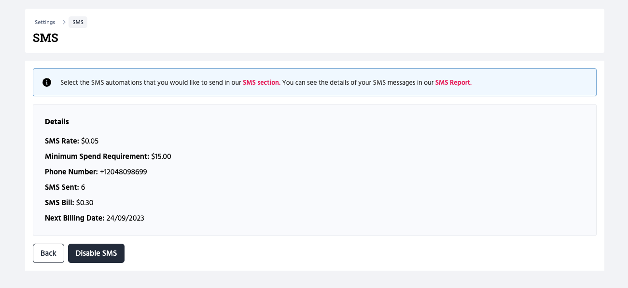Select the phone number +12048098699

tap(123, 172)
